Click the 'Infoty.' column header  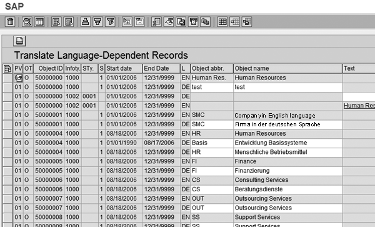[72, 69]
